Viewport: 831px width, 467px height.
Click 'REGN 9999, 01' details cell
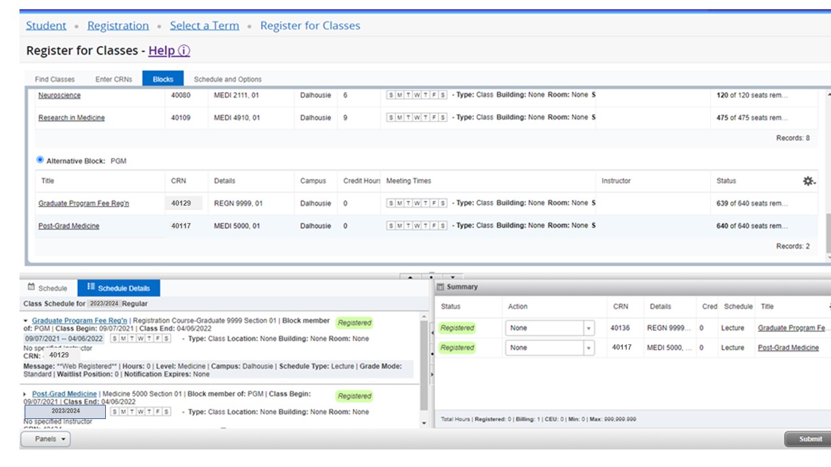238,204
